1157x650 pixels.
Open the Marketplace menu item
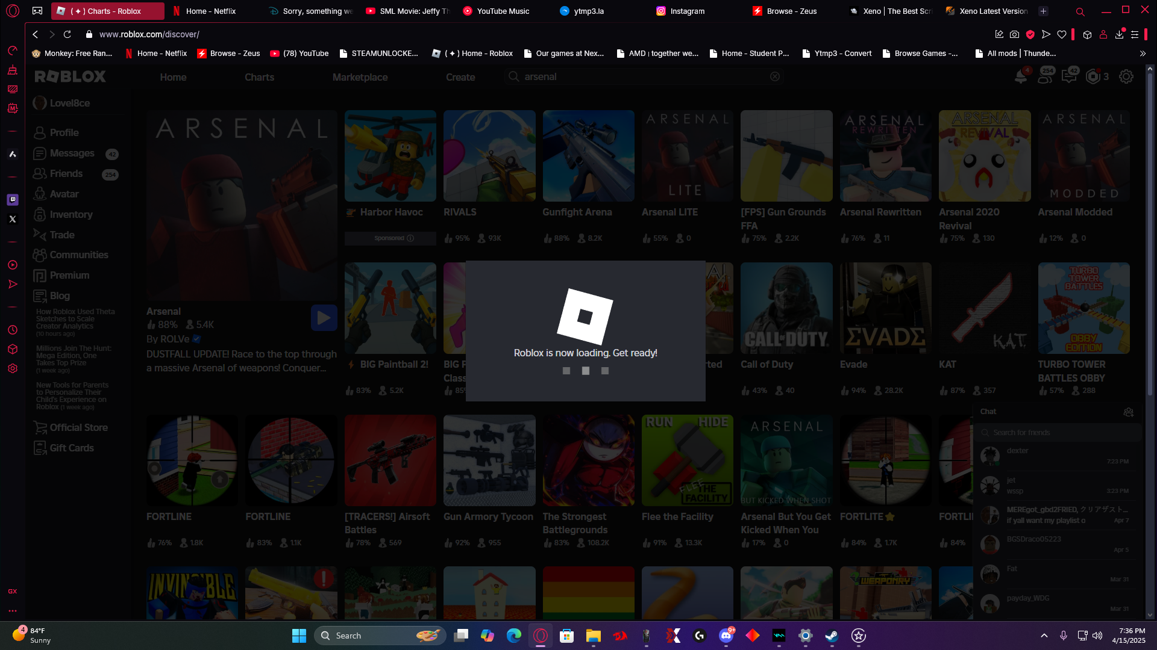[x=360, y=77]
